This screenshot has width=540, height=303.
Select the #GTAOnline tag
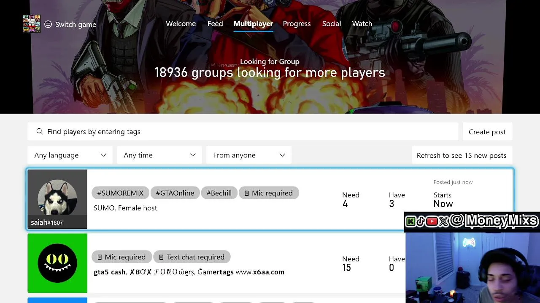tap(175, 193)
